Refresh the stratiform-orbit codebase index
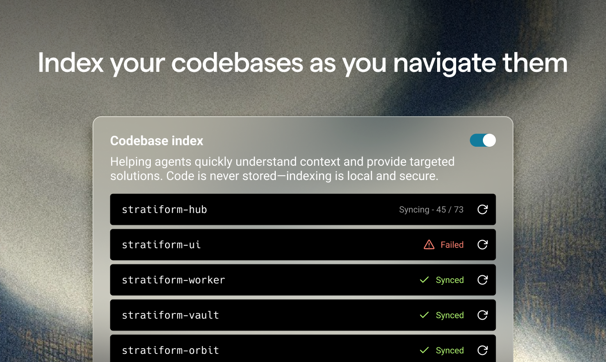Image resolution: width=606 pixels, height=362 pixels. 482,351
